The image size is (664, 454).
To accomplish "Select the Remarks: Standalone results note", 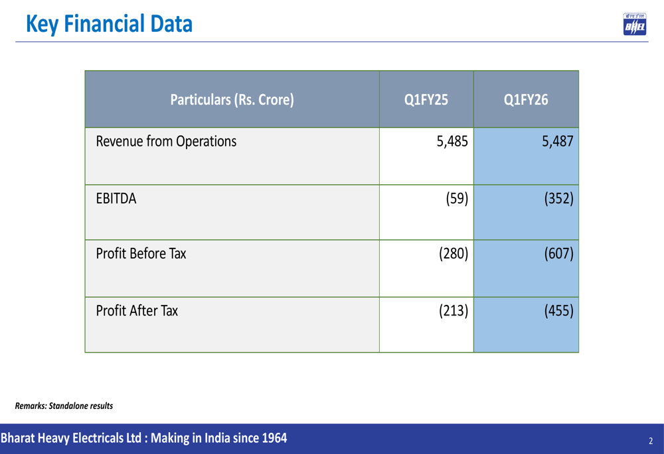I will point(64,406).
